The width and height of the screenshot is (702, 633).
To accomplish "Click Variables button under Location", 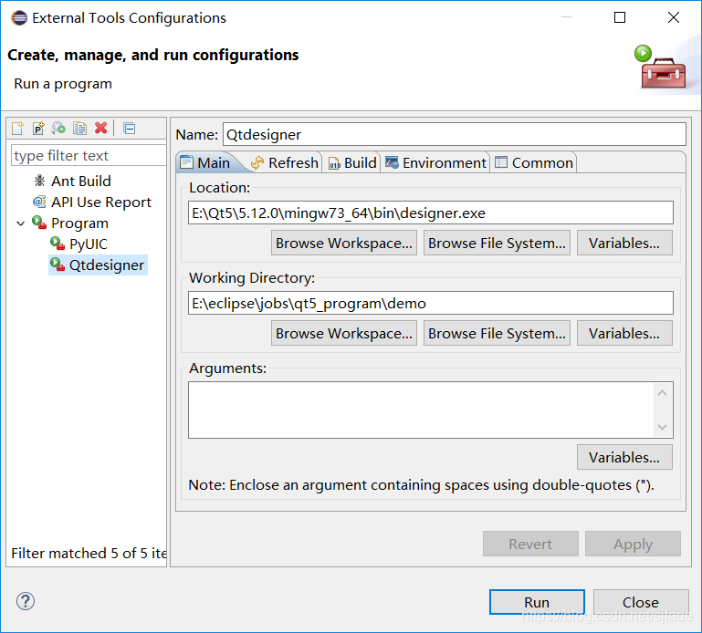I will pyautogui.click(x=624, y=243).
